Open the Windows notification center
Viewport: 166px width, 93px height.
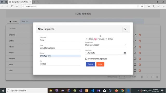coord(162,91)
